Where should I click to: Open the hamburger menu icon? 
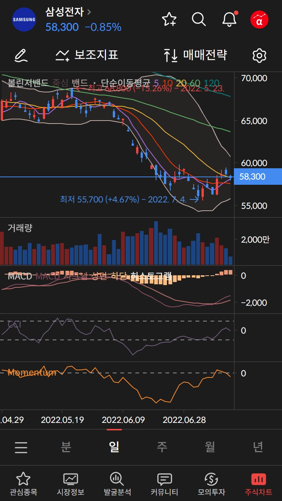[x=21, y=447]
